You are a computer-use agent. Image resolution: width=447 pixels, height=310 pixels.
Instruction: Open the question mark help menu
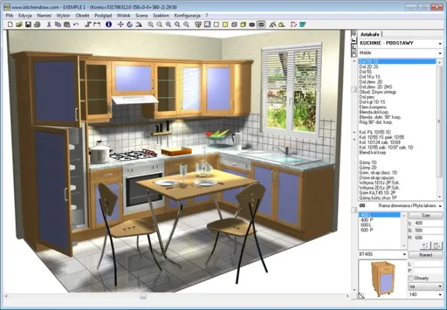(206, 16)
